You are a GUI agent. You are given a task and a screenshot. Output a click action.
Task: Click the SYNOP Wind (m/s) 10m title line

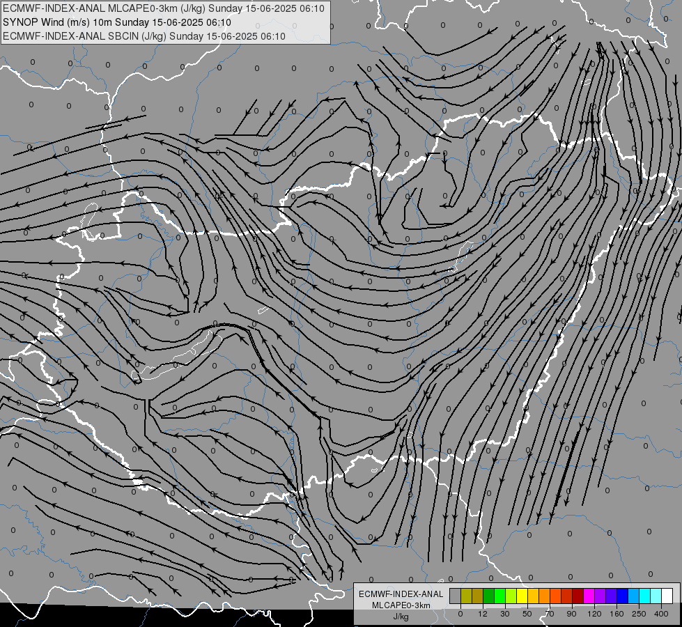point(116,22)
